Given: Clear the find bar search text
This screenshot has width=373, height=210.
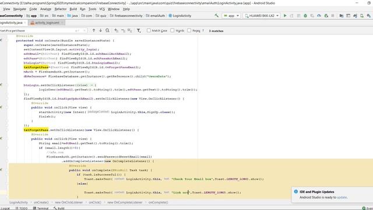Looking at the screenshot, I should click(84, 31).
